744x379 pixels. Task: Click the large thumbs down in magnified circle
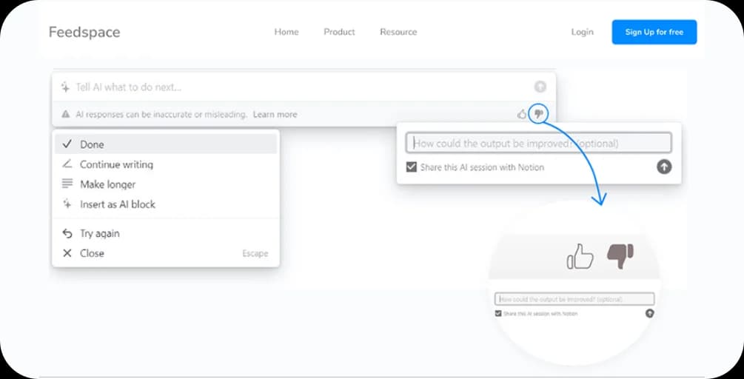click(620, 257)
